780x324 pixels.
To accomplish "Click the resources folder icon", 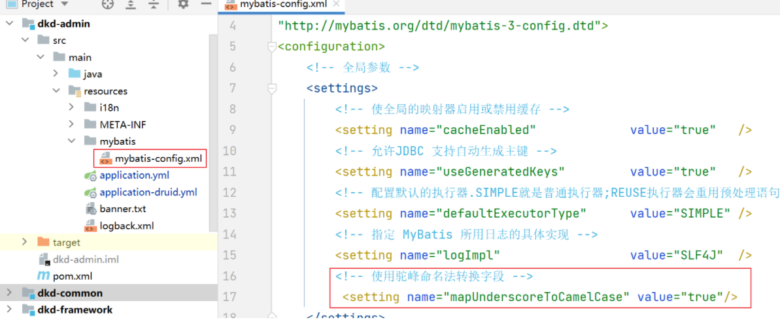I will pyautogui.click(x=75, y=91).
